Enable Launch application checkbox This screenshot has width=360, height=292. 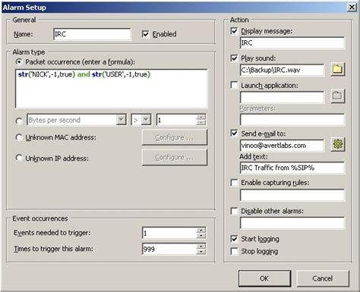235,85
